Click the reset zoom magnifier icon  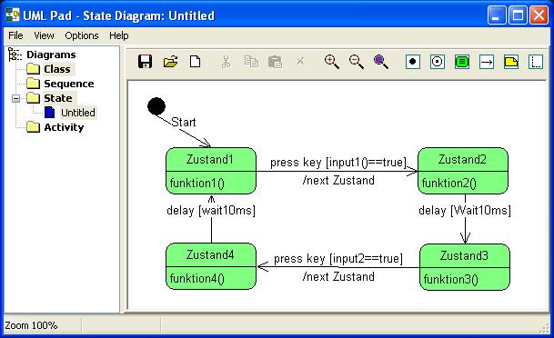click(x=381, y=62)
